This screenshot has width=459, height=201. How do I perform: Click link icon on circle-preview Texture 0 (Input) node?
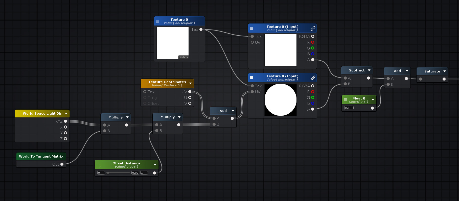tap(313, 78)
